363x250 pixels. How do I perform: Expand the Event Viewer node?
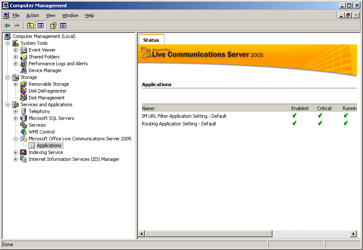coord(15,50)
